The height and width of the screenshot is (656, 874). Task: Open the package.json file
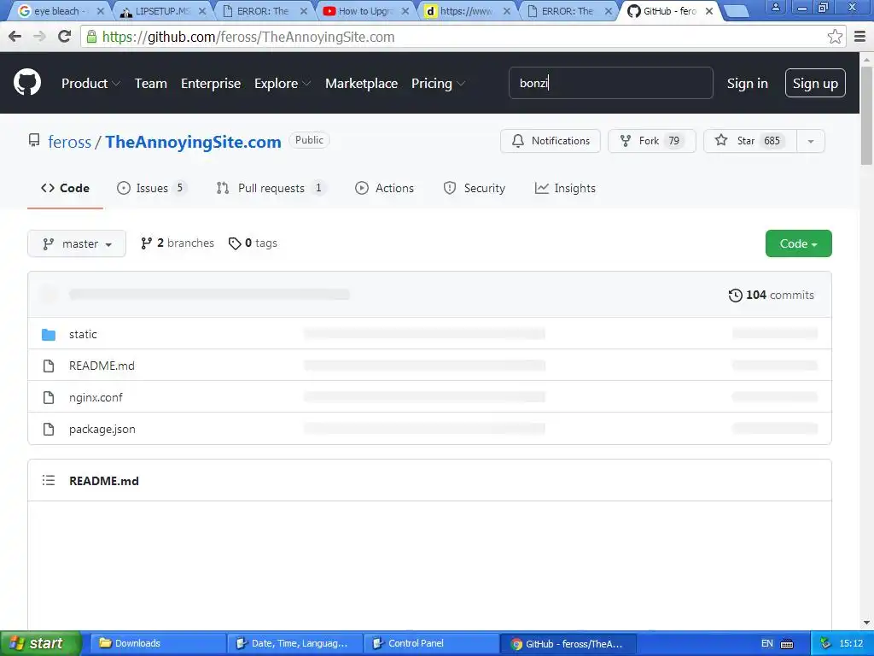tap(102, 429)
